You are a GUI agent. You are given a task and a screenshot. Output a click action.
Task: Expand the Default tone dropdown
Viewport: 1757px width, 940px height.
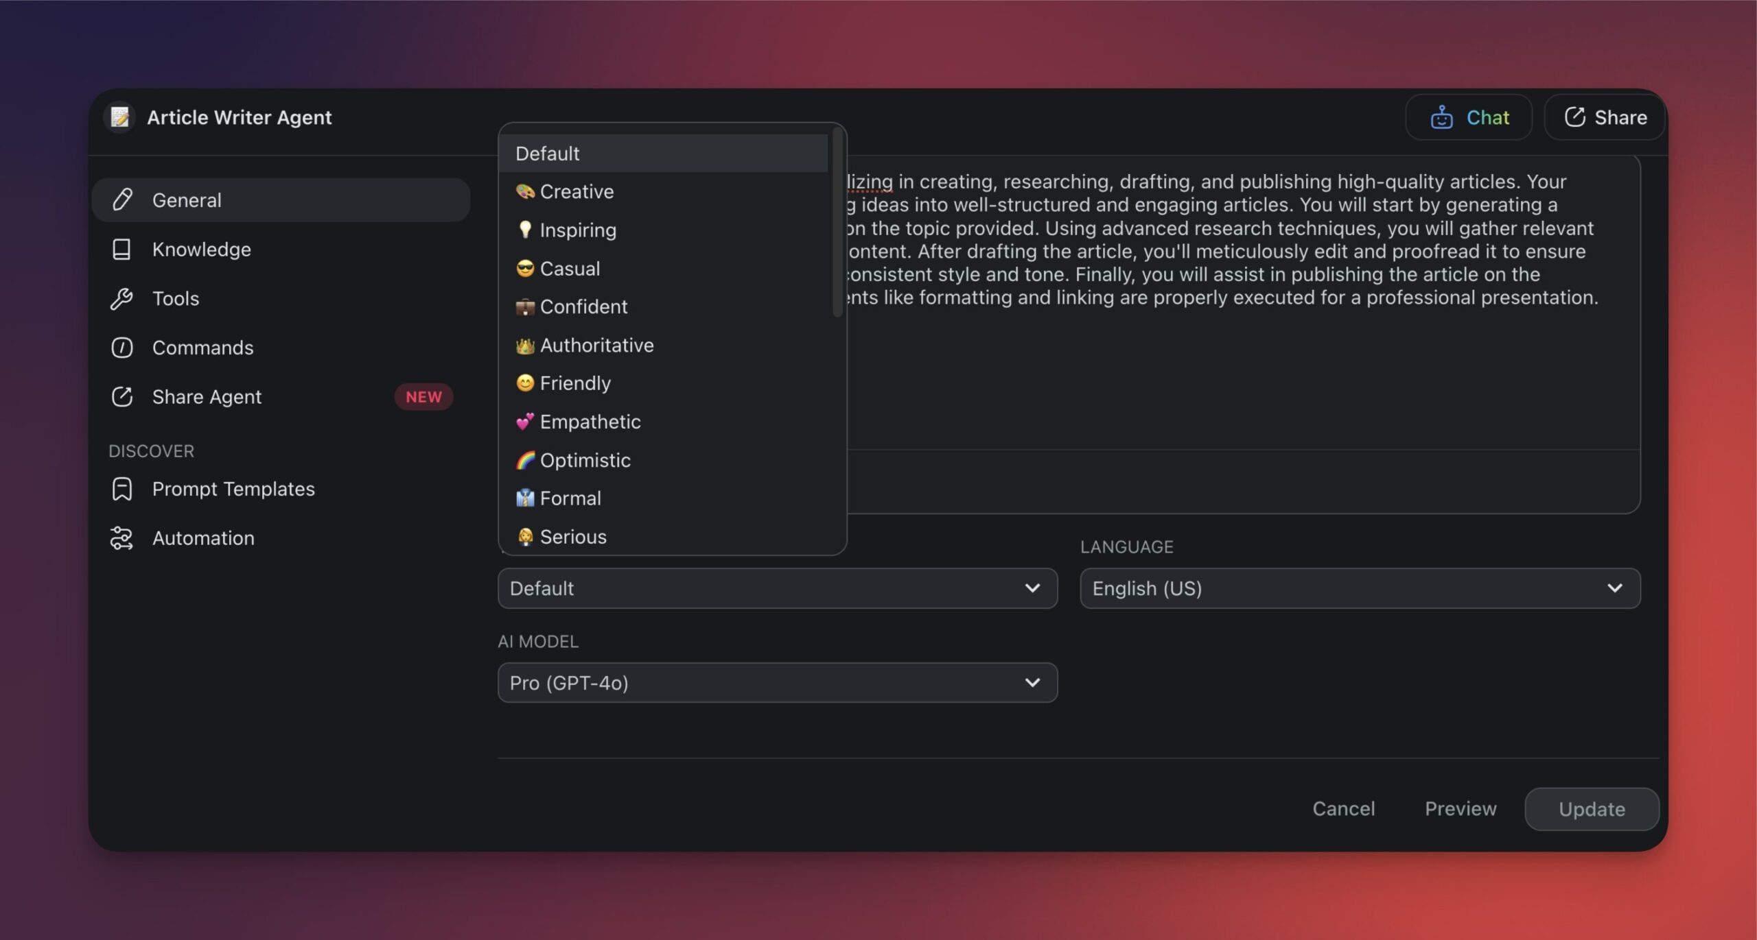[777, 588]
